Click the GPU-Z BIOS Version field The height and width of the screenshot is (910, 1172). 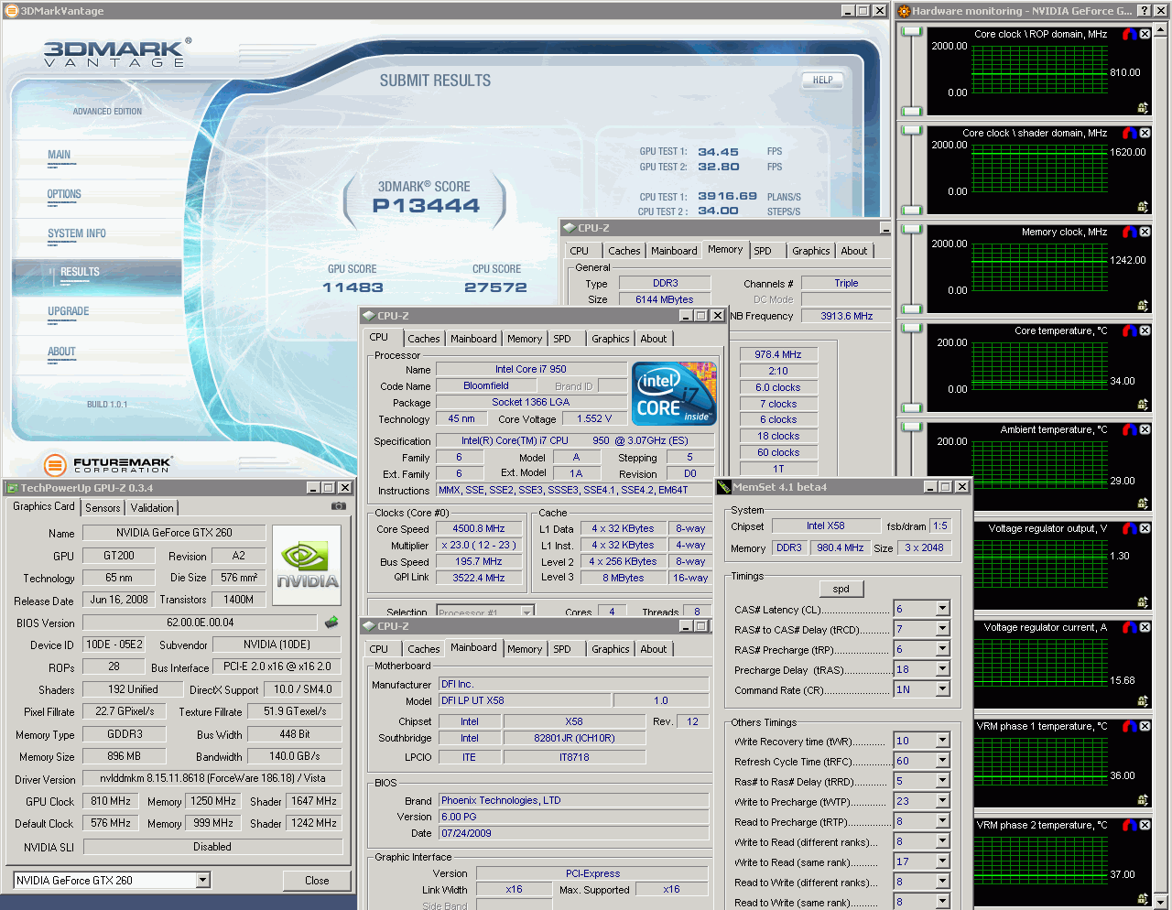(x=200, y=623)
